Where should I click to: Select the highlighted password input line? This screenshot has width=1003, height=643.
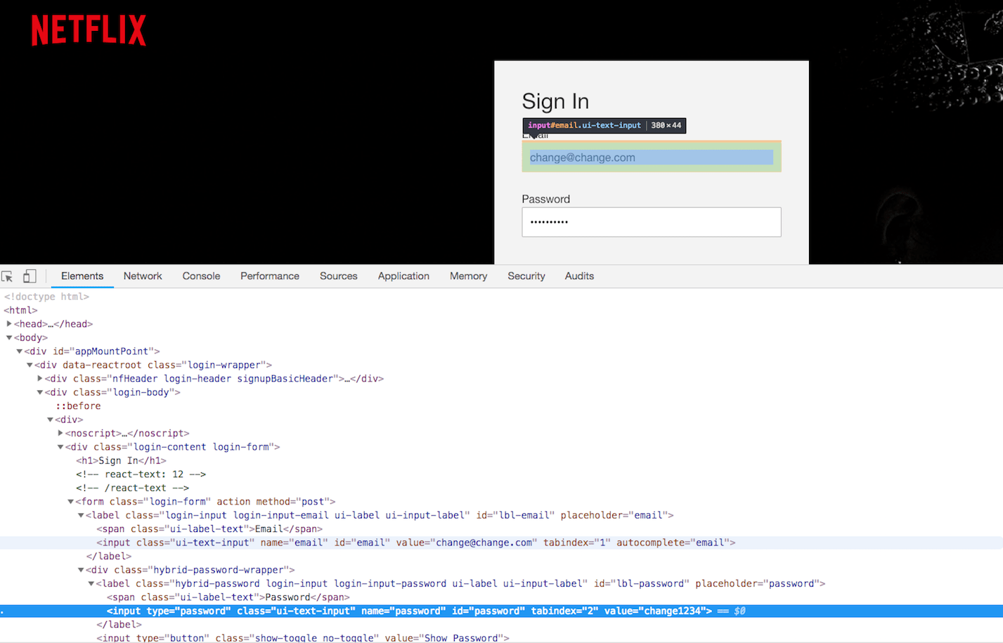[501, 611]
